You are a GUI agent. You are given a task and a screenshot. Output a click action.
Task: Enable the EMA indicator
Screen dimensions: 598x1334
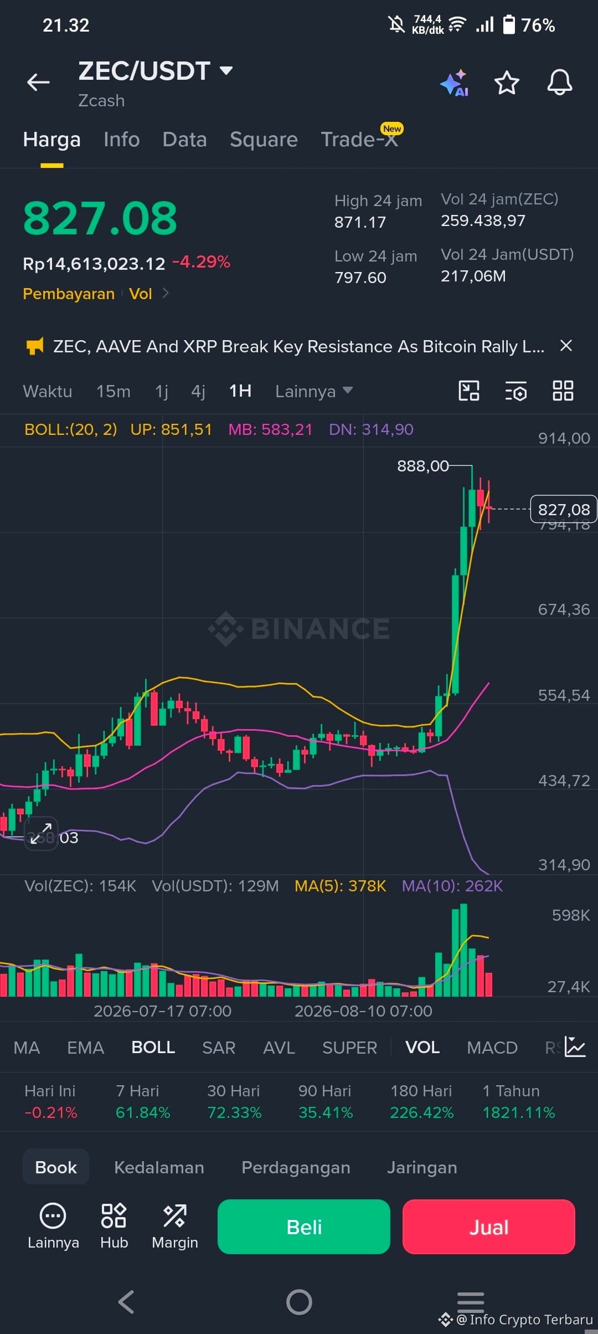click(85, 1047)
